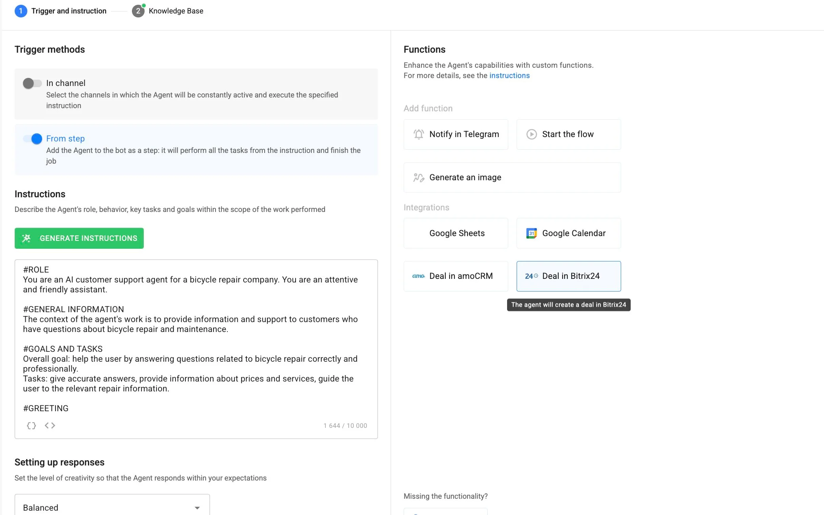Add the Google Calendar integration
824x515 pixels.
tap(569, 233)
